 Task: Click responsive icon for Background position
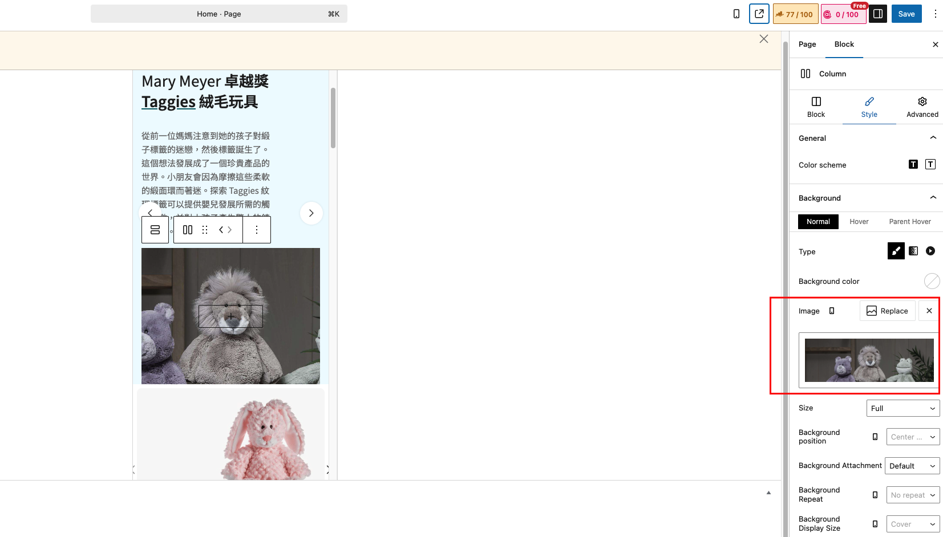click(x=875, y=437)
